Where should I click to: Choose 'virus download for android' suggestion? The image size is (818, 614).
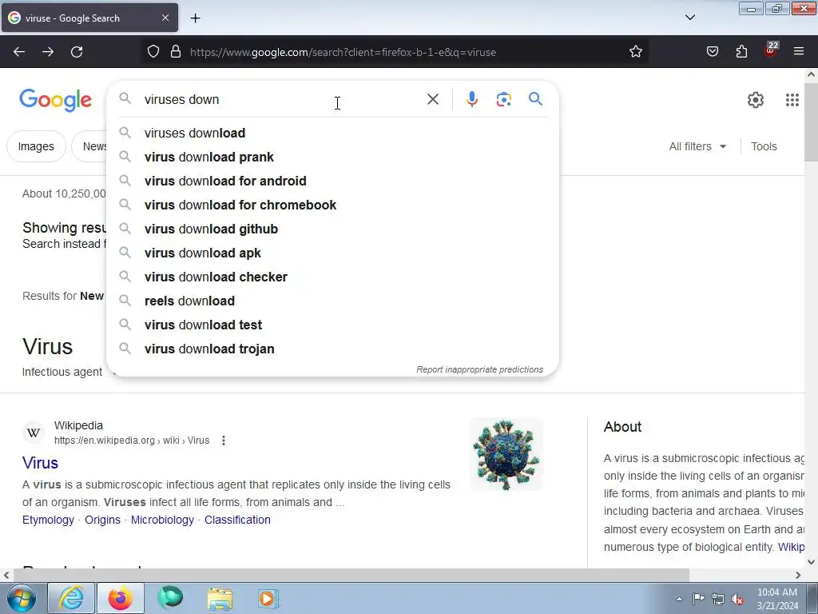point(333,181)
